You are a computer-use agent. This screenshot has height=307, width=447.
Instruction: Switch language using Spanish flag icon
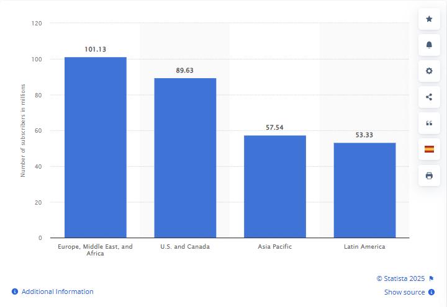[429, 149]
